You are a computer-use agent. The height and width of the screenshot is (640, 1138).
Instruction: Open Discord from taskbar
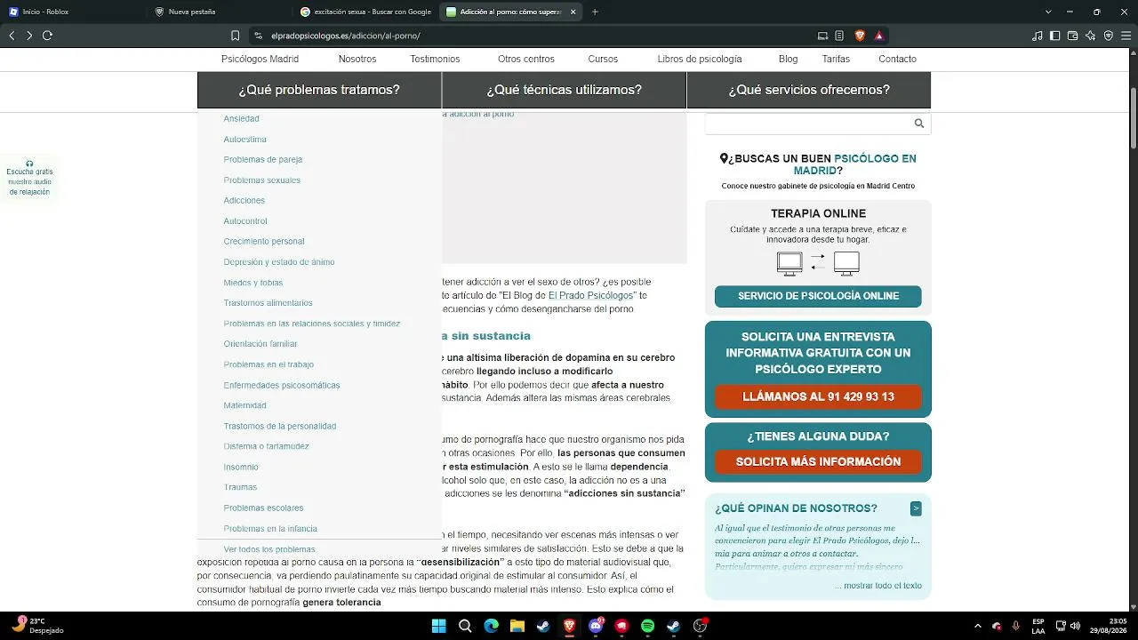coord(596,626)
